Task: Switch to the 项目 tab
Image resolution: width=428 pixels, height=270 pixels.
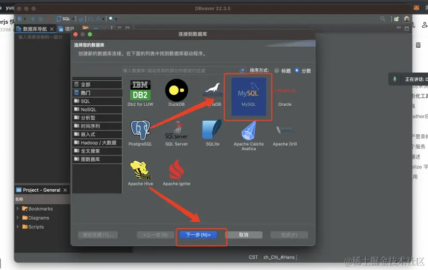Action: 66,29
